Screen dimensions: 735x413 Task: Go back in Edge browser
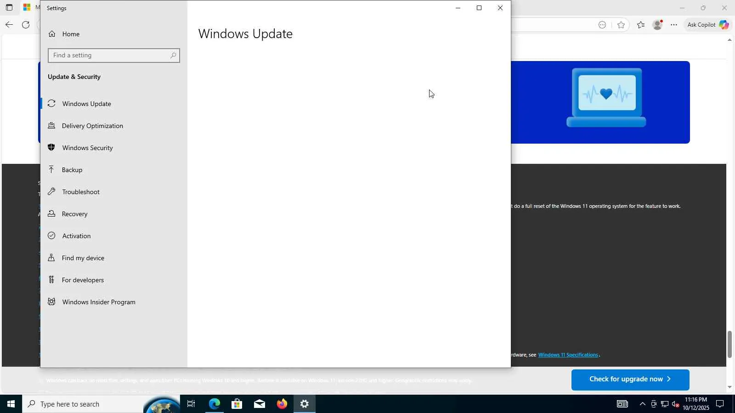point(9,25)
